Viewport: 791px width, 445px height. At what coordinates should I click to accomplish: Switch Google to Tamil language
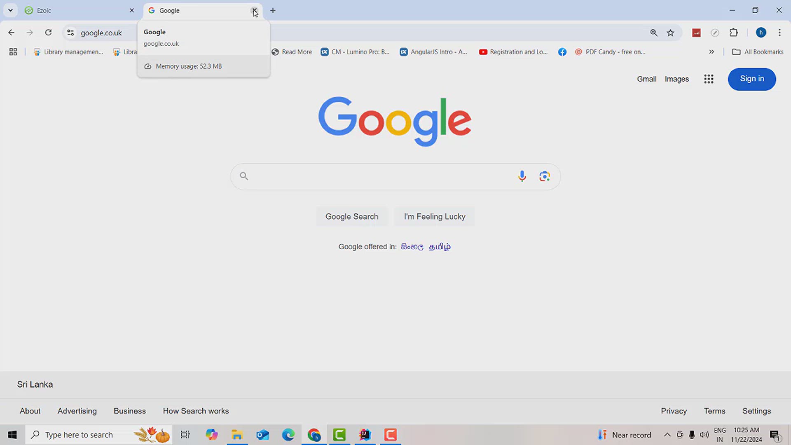(x=440, y=246)
